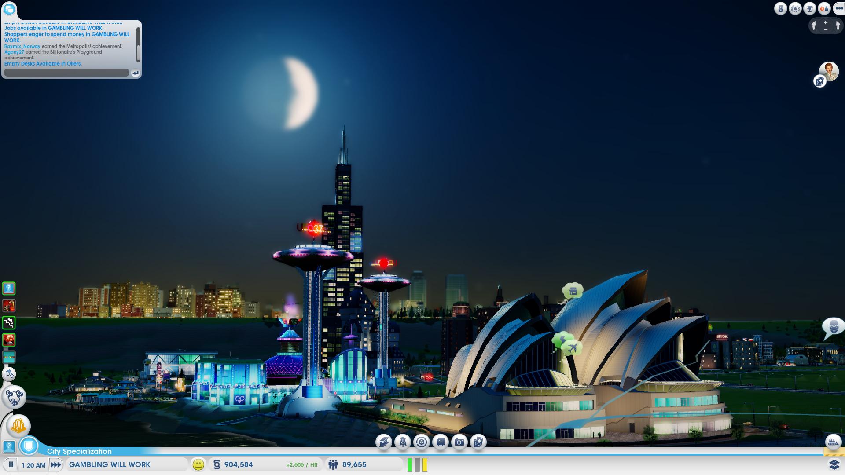
Task: Open the Origin friends icon
Action: (x=824, y=8)
